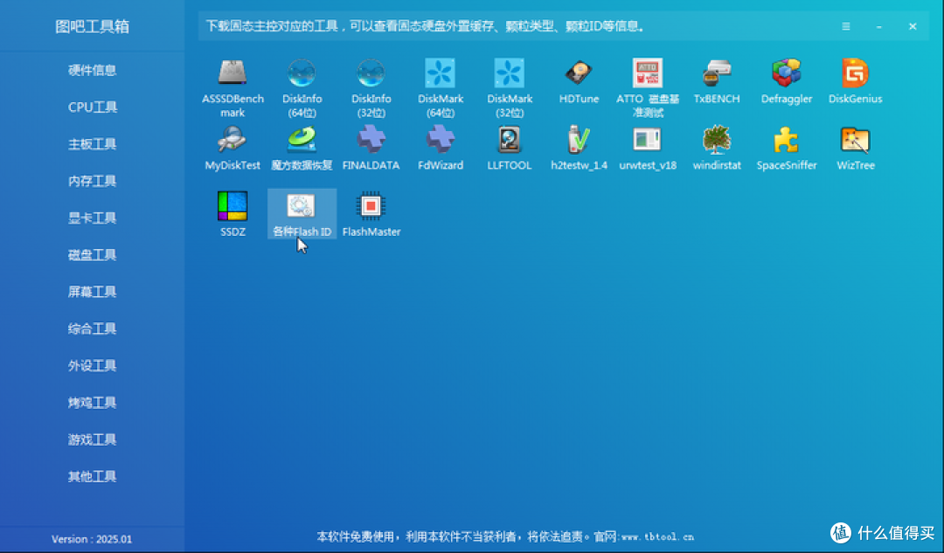Screen dimensions: 944x553
Task: Launch WizTree
Action: click(x=855, y=148)
